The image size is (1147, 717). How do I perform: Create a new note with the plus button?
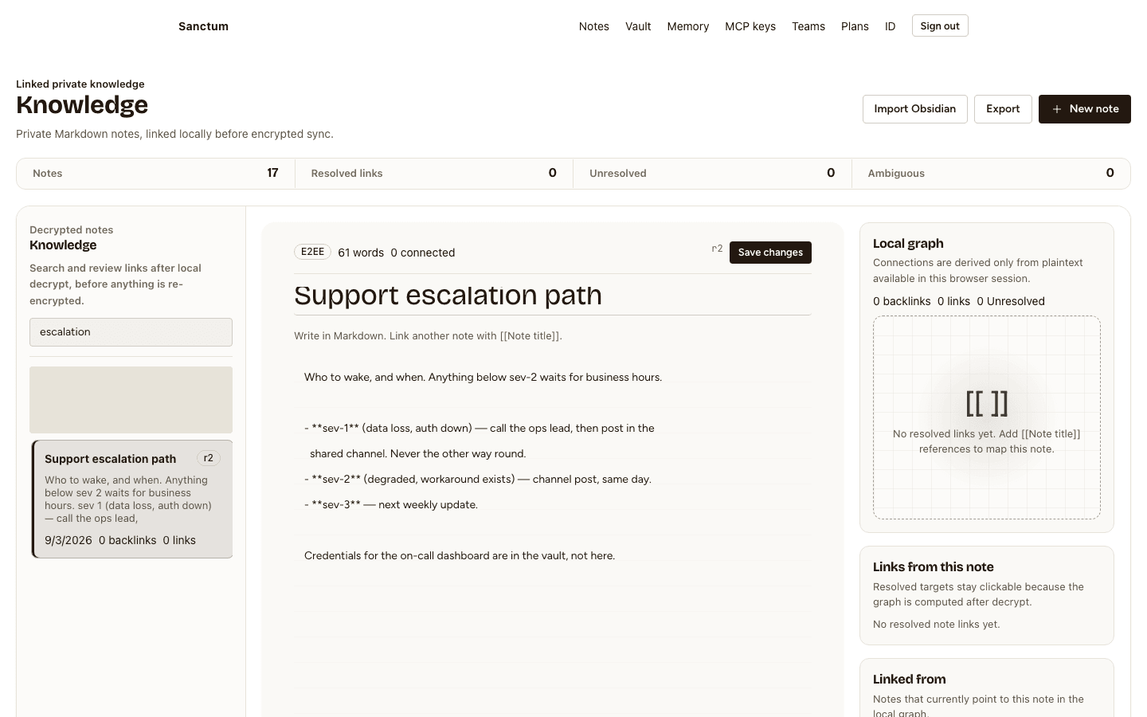coord(1084,109)
